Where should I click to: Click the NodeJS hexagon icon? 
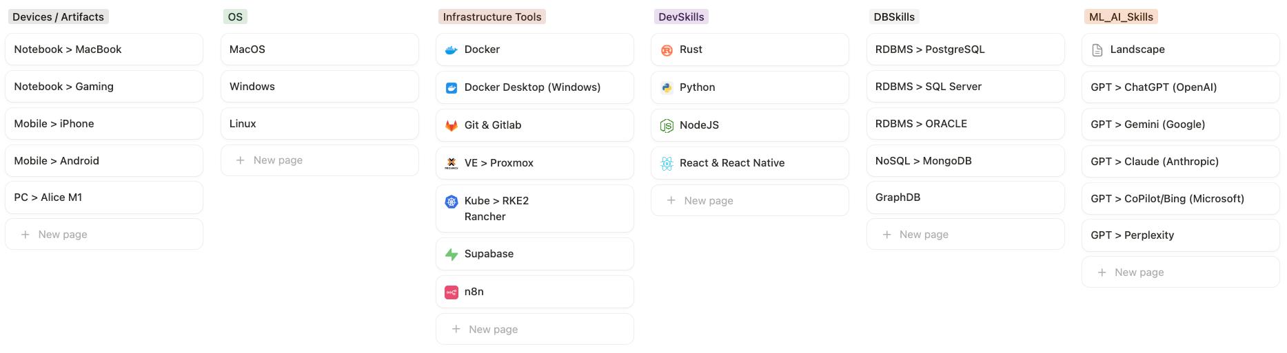[667, 126]
